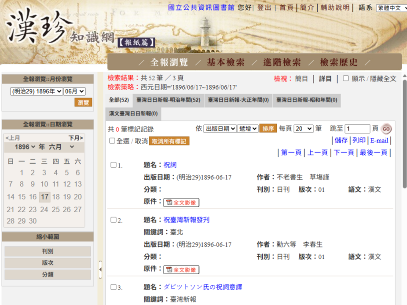Open the 06月 month dropdown
The image size is (407, 305).
(74, 91)
